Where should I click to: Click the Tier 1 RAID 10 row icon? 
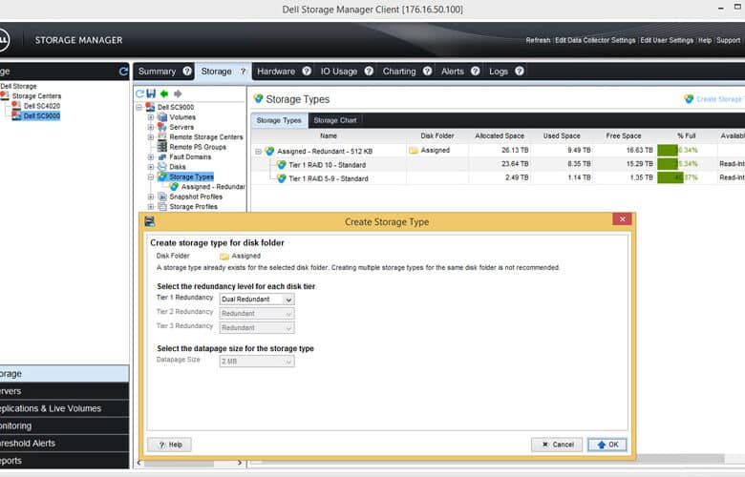pyautogui.click(x=281, y=165)
